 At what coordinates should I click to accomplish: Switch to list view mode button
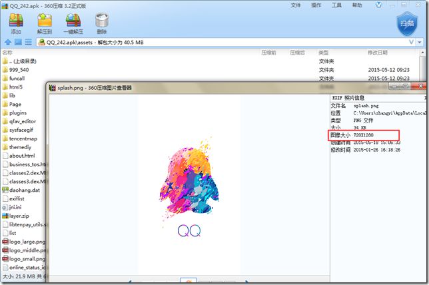tap(29, 42)
